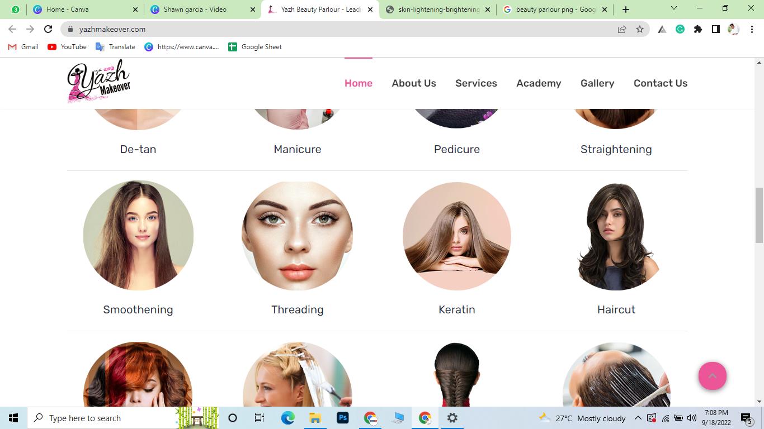Open the Manicure service link
764x429 pixels.
tap(298, 149)
